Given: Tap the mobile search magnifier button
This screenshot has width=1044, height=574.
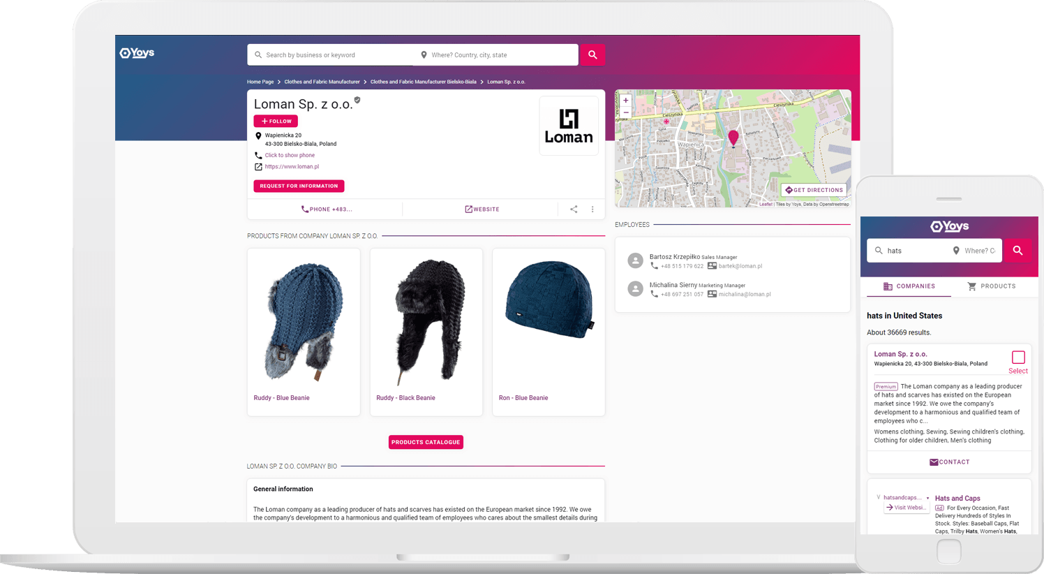Looking at the screenshot, I should coord(1017,251).
